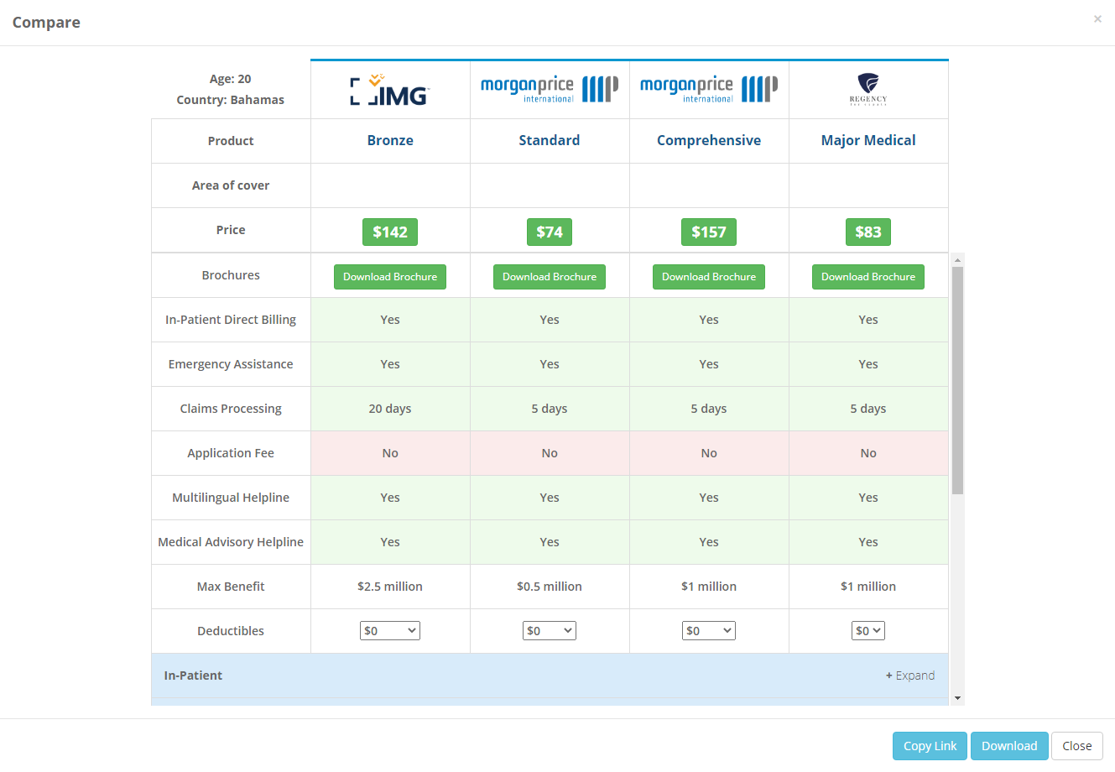Click the table's vertical scrollbar thumb
The image size is (1115, 772).
(957, 380)
